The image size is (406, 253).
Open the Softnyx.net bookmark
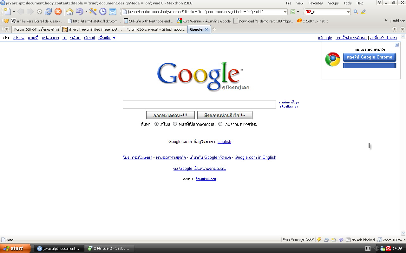312,21
